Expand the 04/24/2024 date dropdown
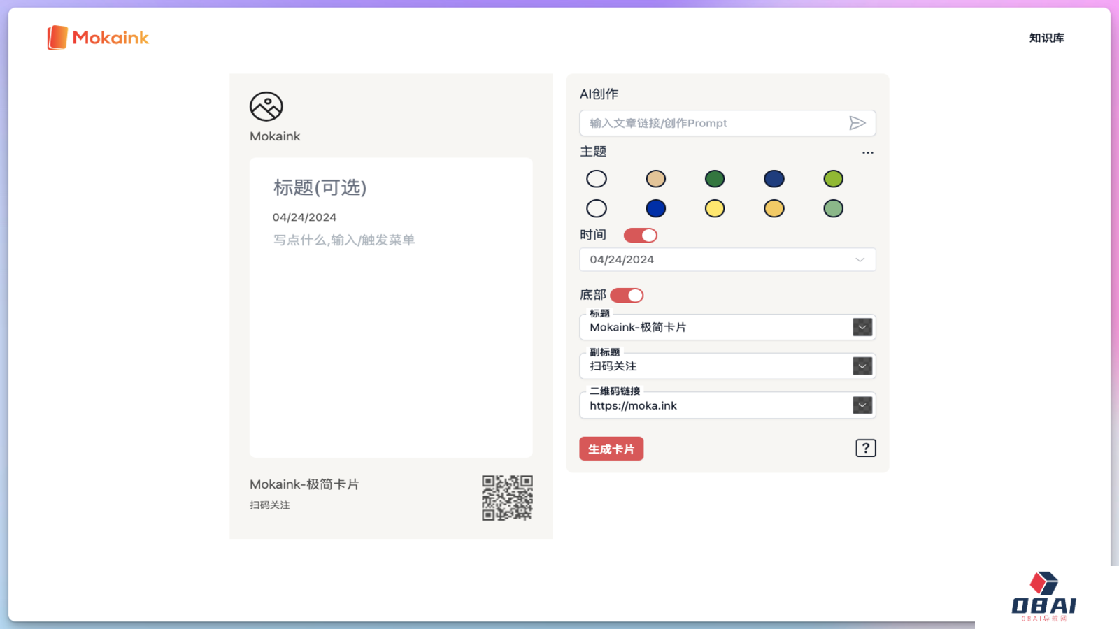 pos(860,260)
